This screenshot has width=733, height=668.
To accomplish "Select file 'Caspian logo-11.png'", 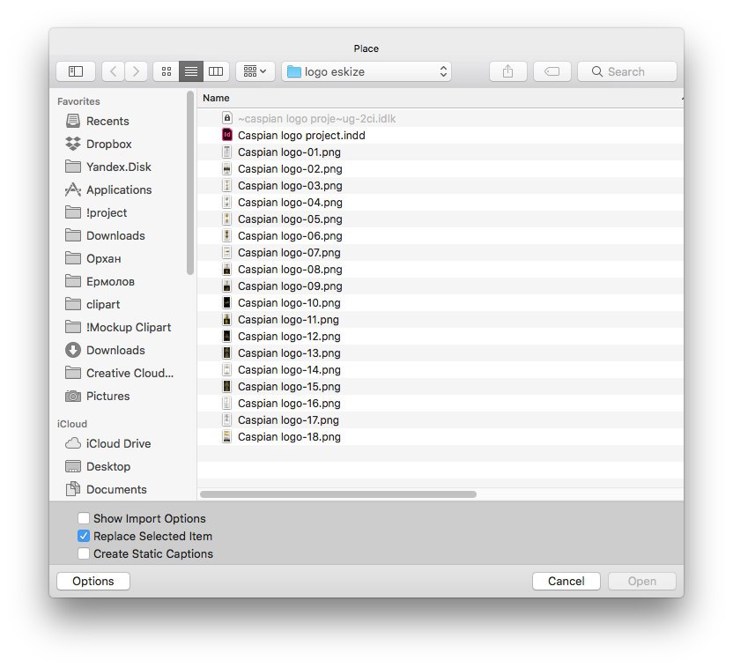I will point(440,320).
